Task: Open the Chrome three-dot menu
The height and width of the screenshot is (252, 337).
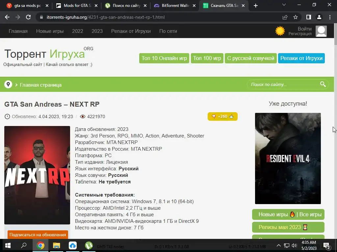Action: (330, 17)
